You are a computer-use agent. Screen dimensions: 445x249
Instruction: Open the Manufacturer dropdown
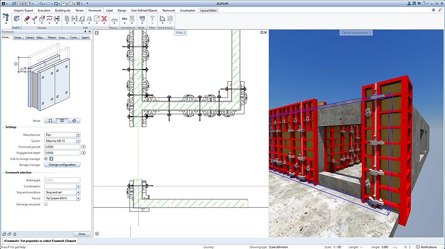tap(78, 135)
